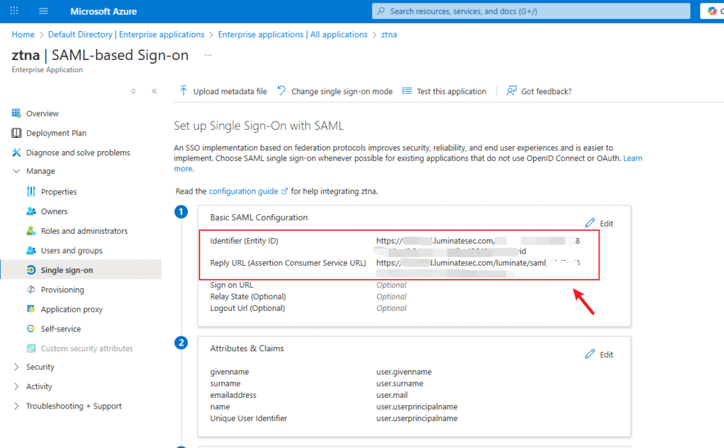Click the Got feedback icon

[x=511, y=91]
